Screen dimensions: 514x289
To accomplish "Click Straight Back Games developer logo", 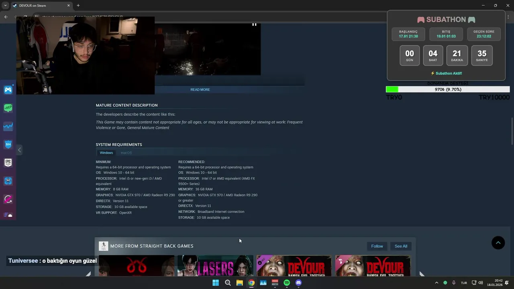I will [103, 246].
